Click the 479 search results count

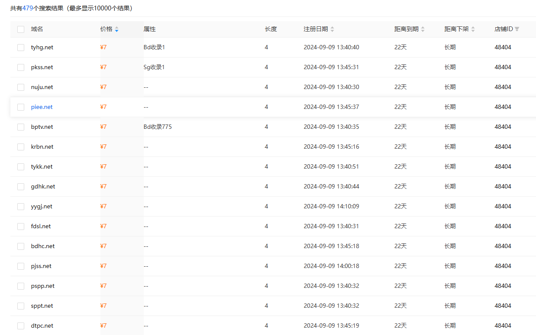click(28, 8)
